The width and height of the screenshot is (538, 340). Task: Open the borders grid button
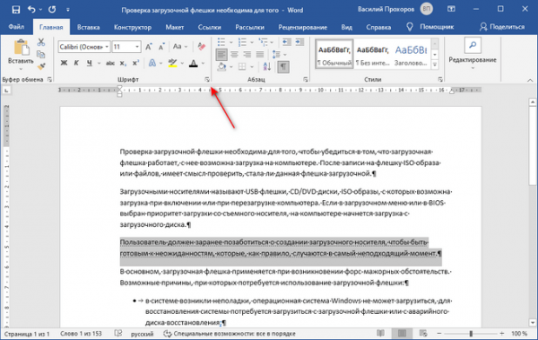[x=242, y=66]
